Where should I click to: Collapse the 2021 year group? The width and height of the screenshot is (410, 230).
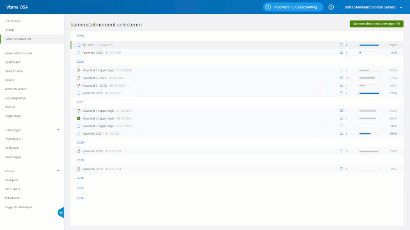coord(80,102)
